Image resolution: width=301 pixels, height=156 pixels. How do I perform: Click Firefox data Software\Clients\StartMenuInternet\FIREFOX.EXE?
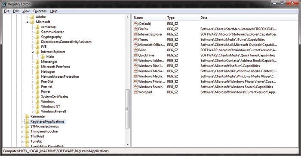238,29
